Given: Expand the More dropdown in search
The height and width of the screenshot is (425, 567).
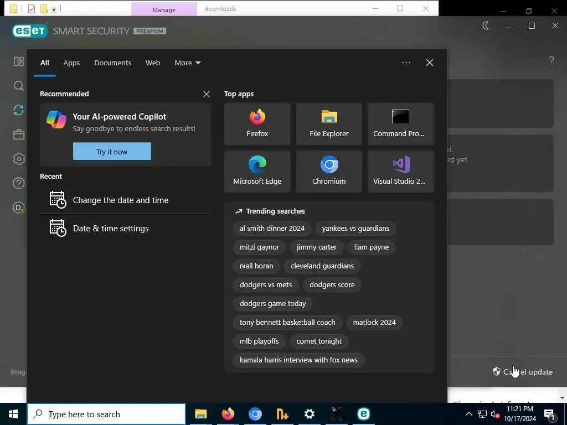Looking at the screenshot, I should coord(187,63).
